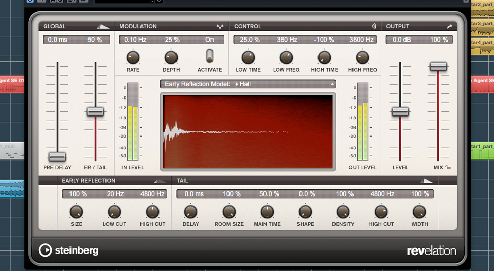Image resolution: width=494 pixels, height=271 pixels.
Task: Click the Mix fader handle
Action: click(438, 66)
